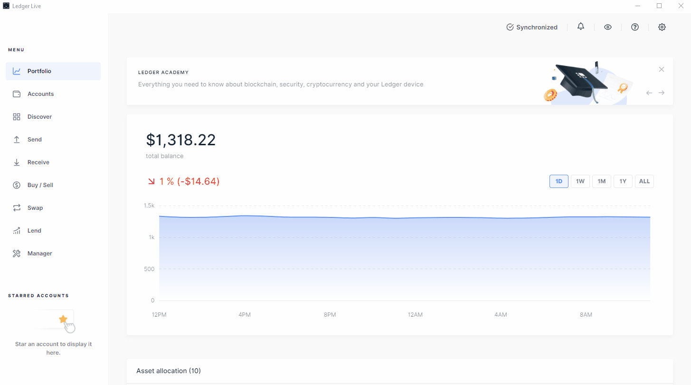The width and height of the screenshot is (691, 385).
Task: Click the Lend bar-chart icon
Action: coord(17,231)
